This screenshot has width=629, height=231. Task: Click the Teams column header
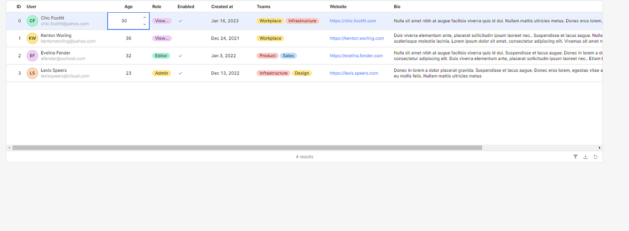[x=263, y=7]
